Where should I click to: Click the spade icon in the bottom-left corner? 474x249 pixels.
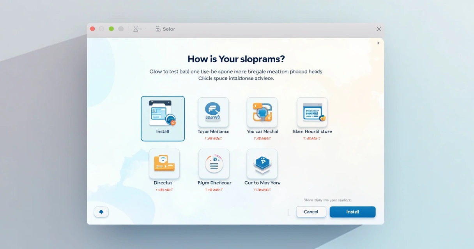click(101, 212)
